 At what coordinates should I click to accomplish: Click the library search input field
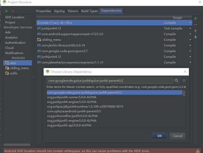(110, 81)
